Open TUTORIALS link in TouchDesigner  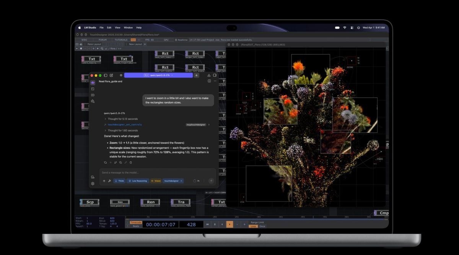coord(121,40)
